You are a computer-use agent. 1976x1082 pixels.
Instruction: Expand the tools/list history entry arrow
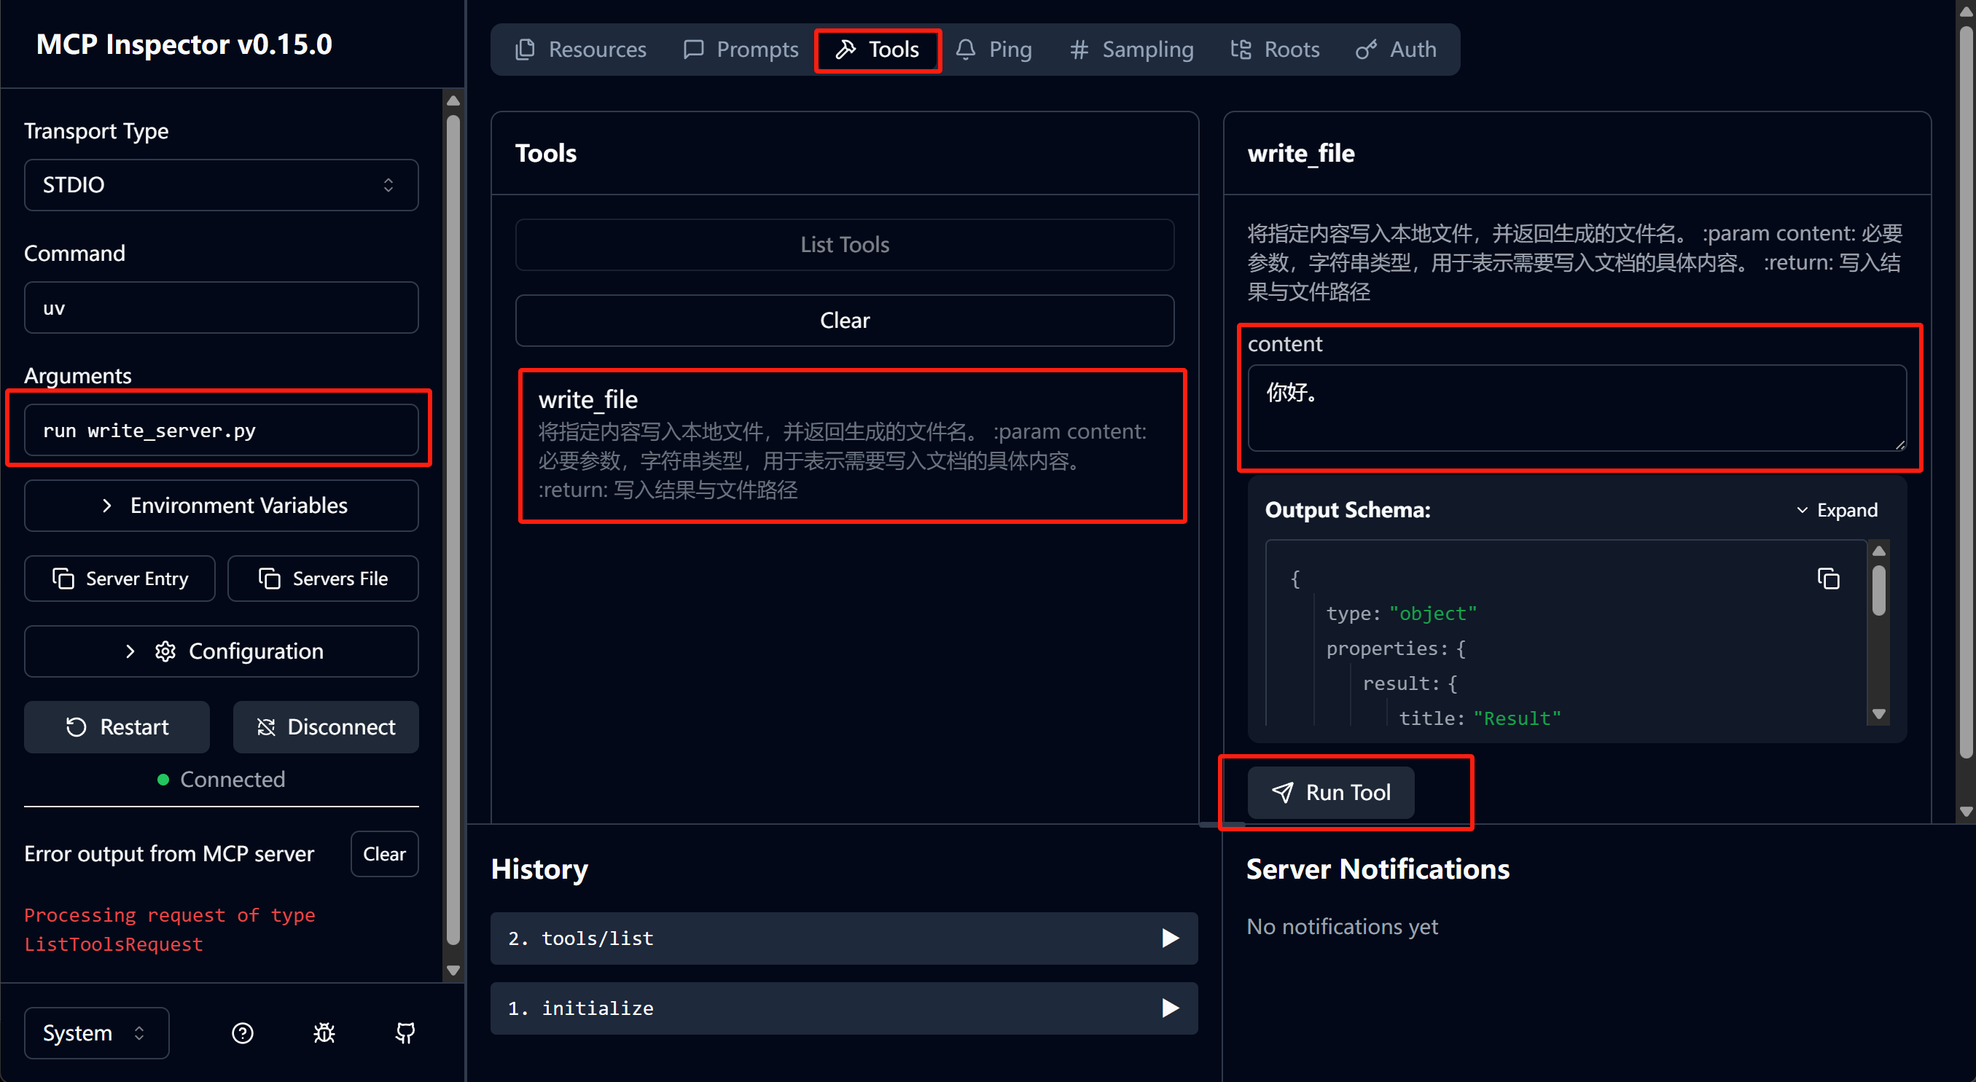pyautogui.click(x=1169, y=938)
